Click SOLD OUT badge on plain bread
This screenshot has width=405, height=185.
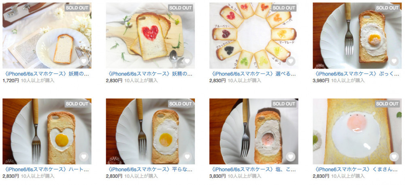coord(77,8)
